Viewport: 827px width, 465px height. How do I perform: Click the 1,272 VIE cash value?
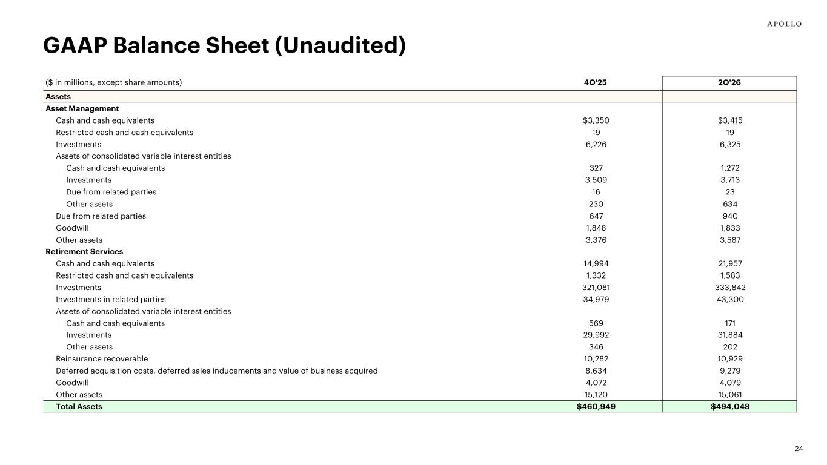point(729,168)
